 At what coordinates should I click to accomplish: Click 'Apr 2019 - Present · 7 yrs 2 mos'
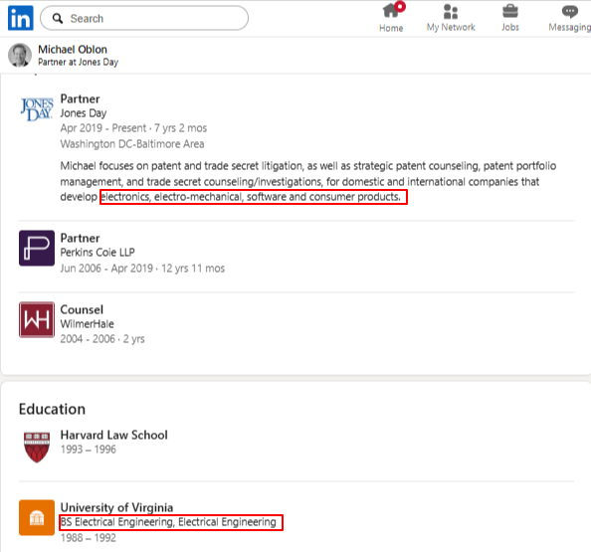pyautogui.click(x=133, y=128)
